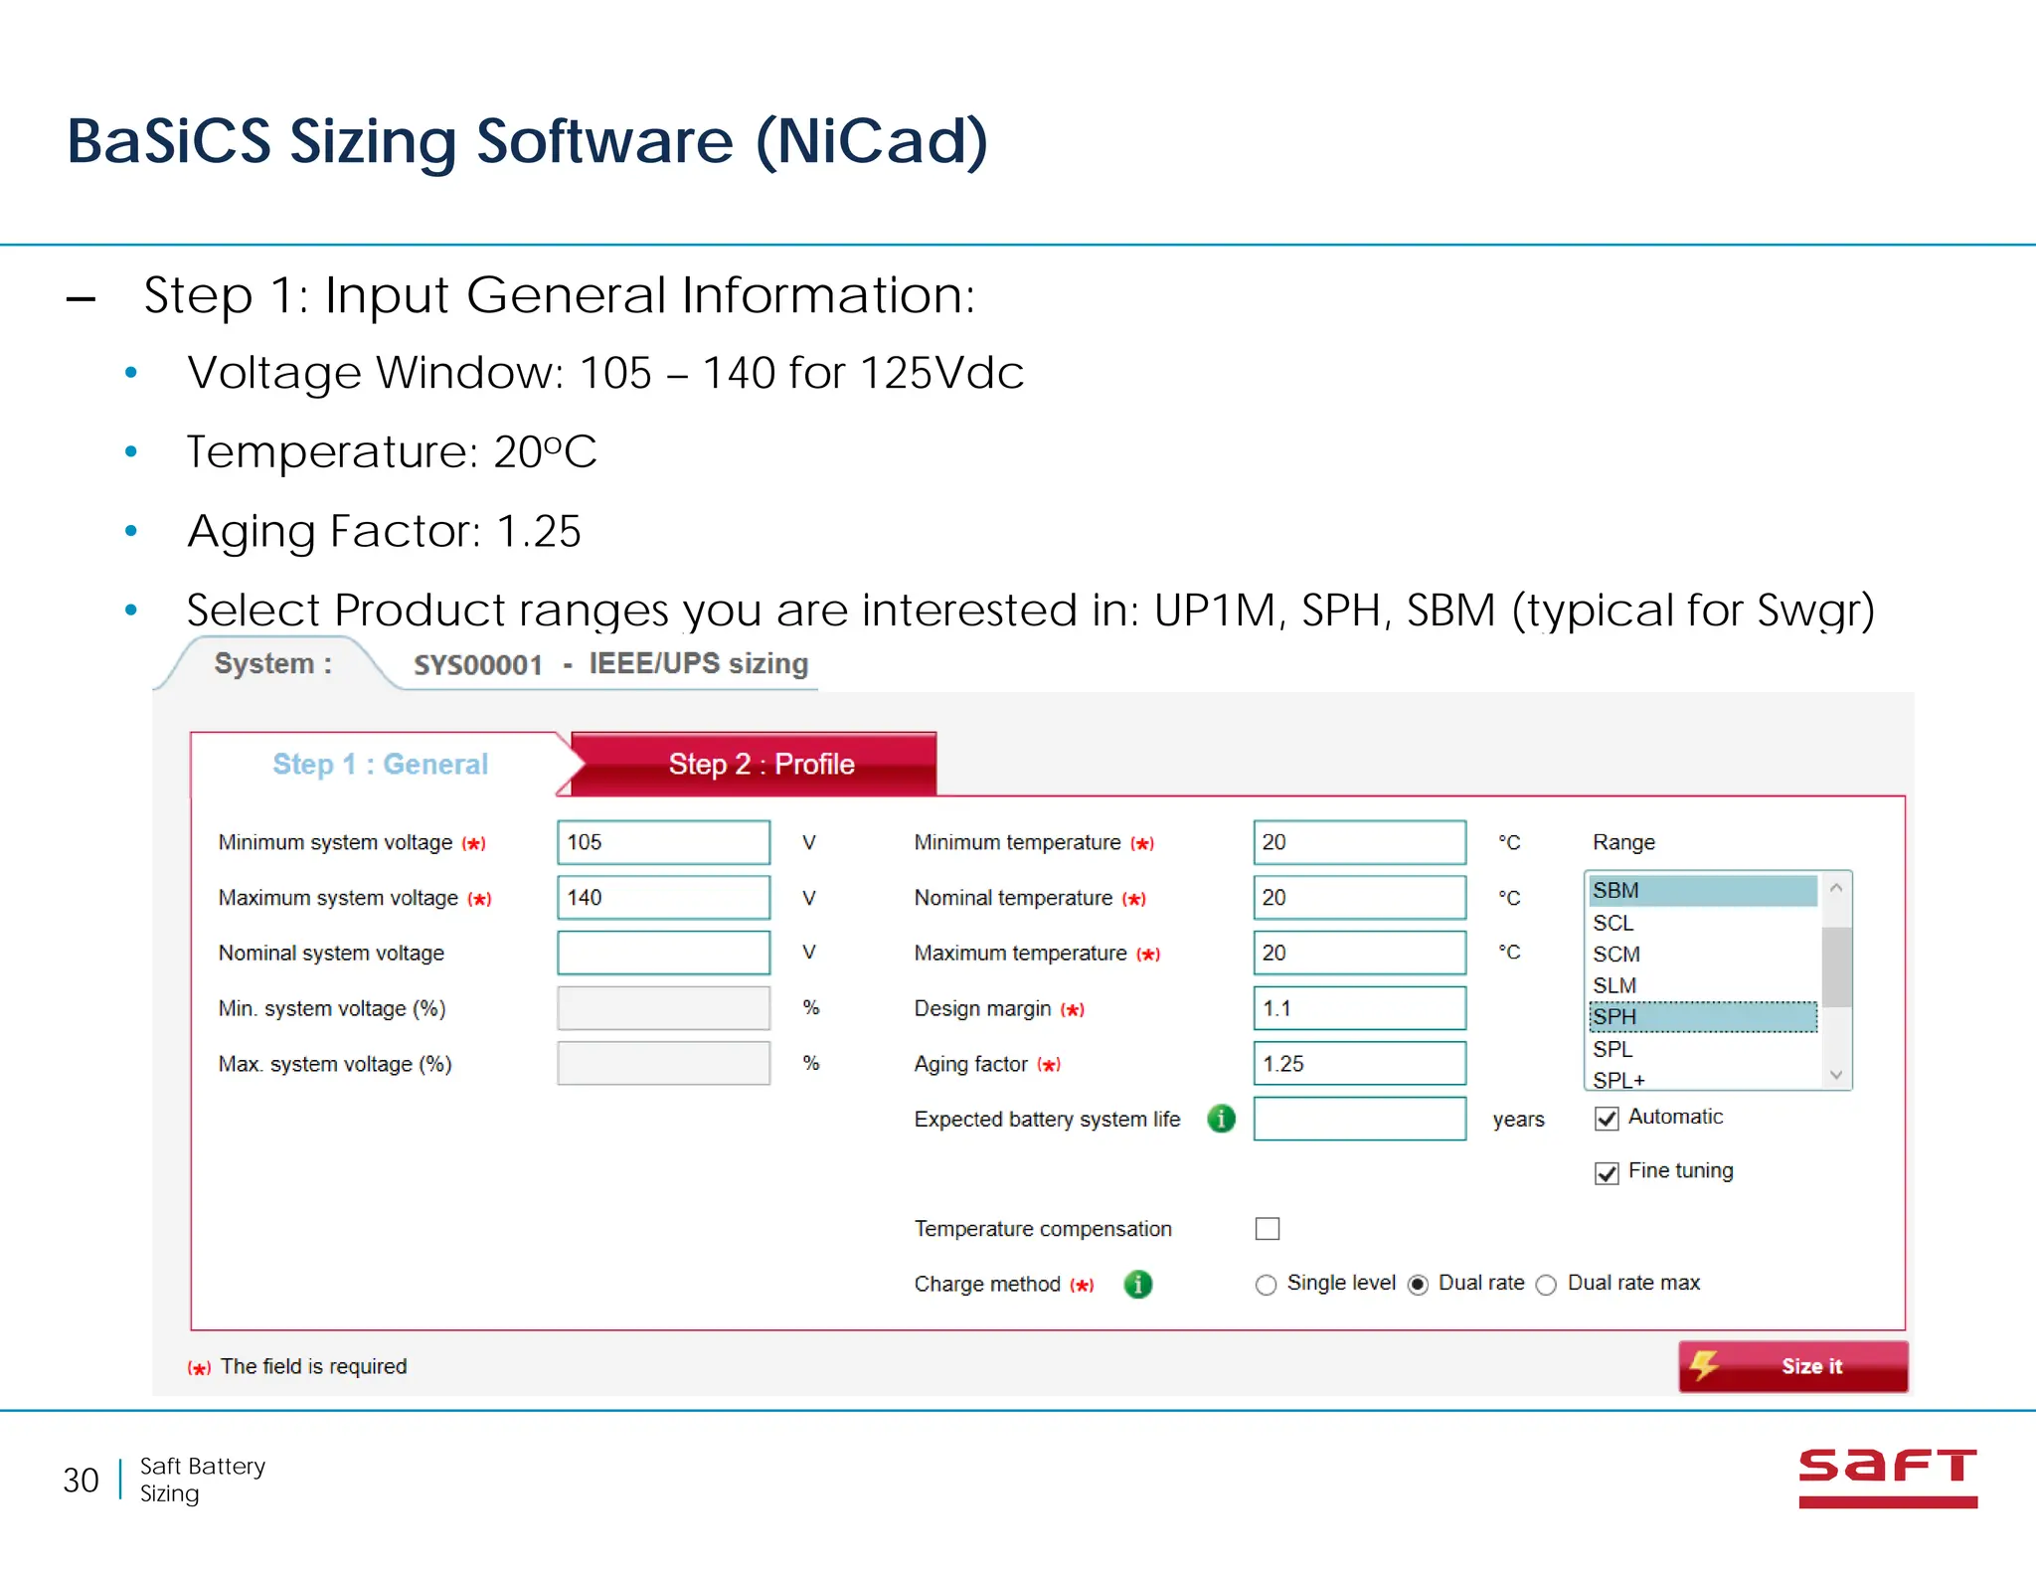Image resolution: width=2036 pixels, height=1573 pixels.
Task: Click the Nominal system voltage field
Action: coord(663,953)
